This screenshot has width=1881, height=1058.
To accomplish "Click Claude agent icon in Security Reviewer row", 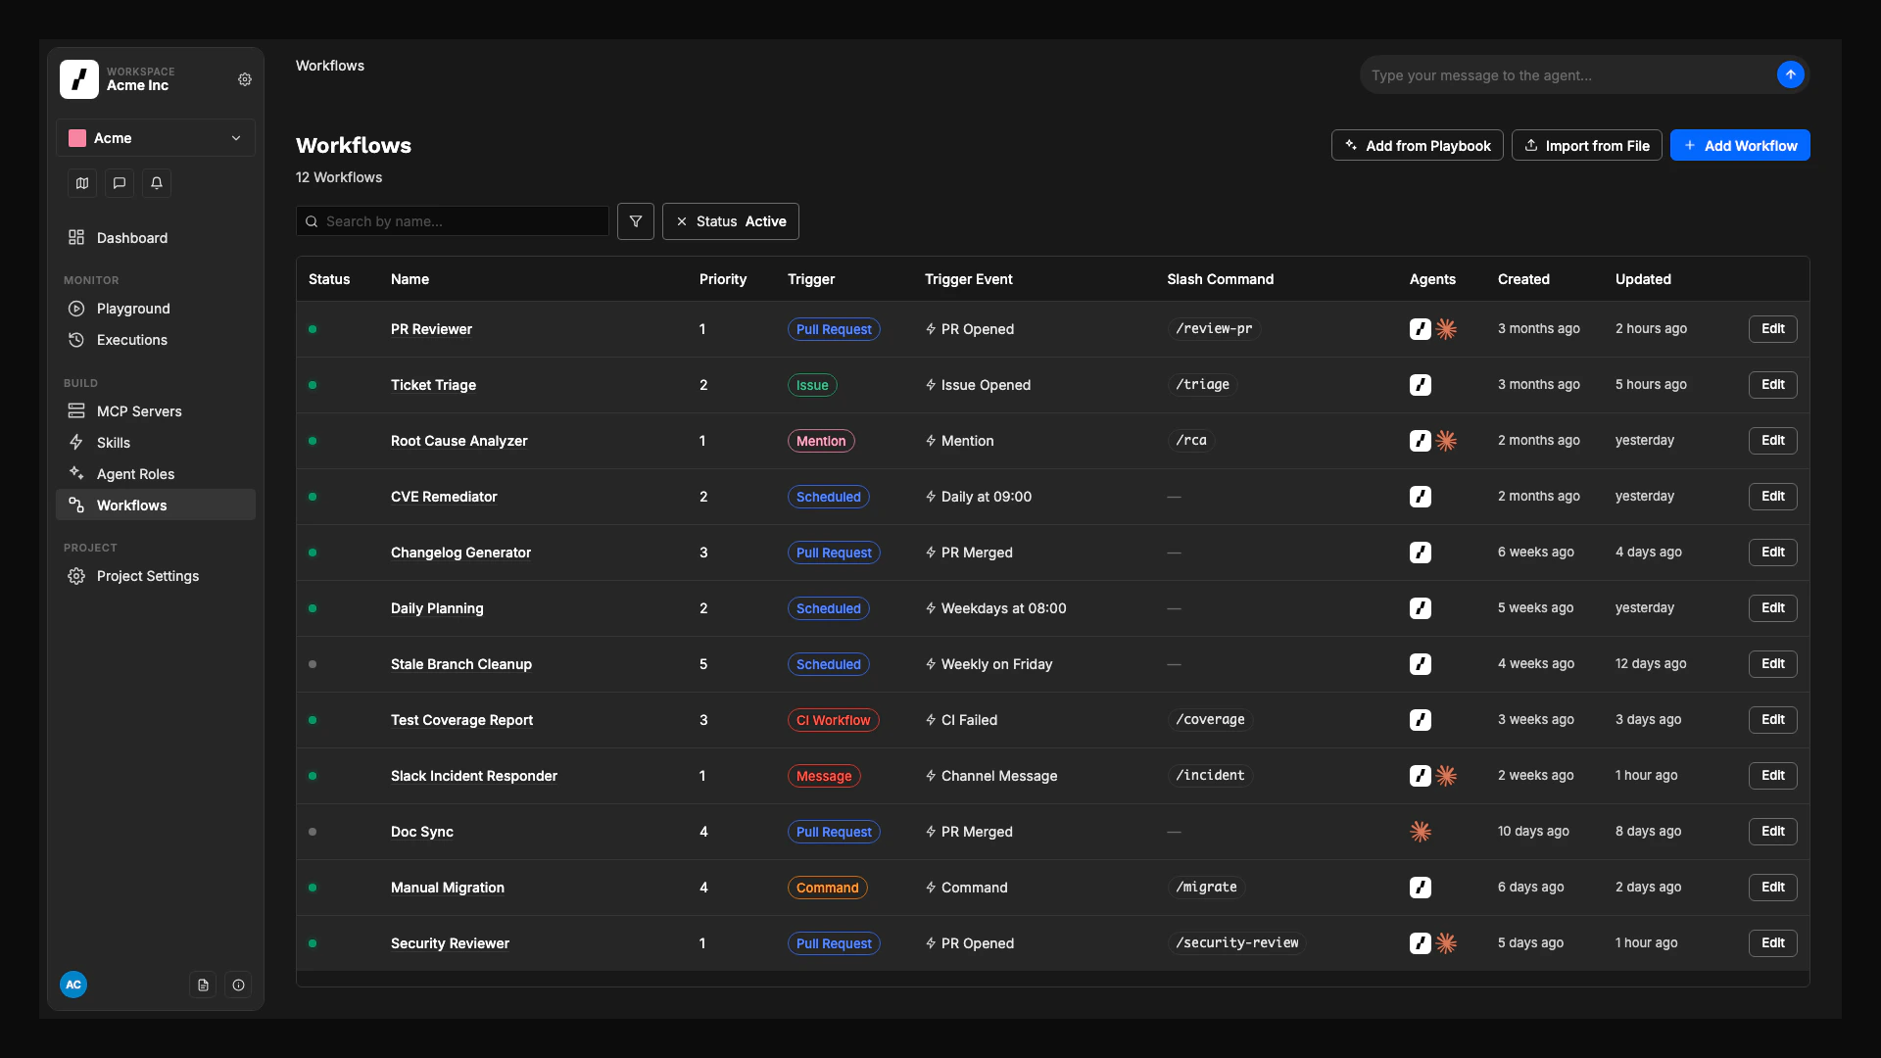I will point(1446,943).
